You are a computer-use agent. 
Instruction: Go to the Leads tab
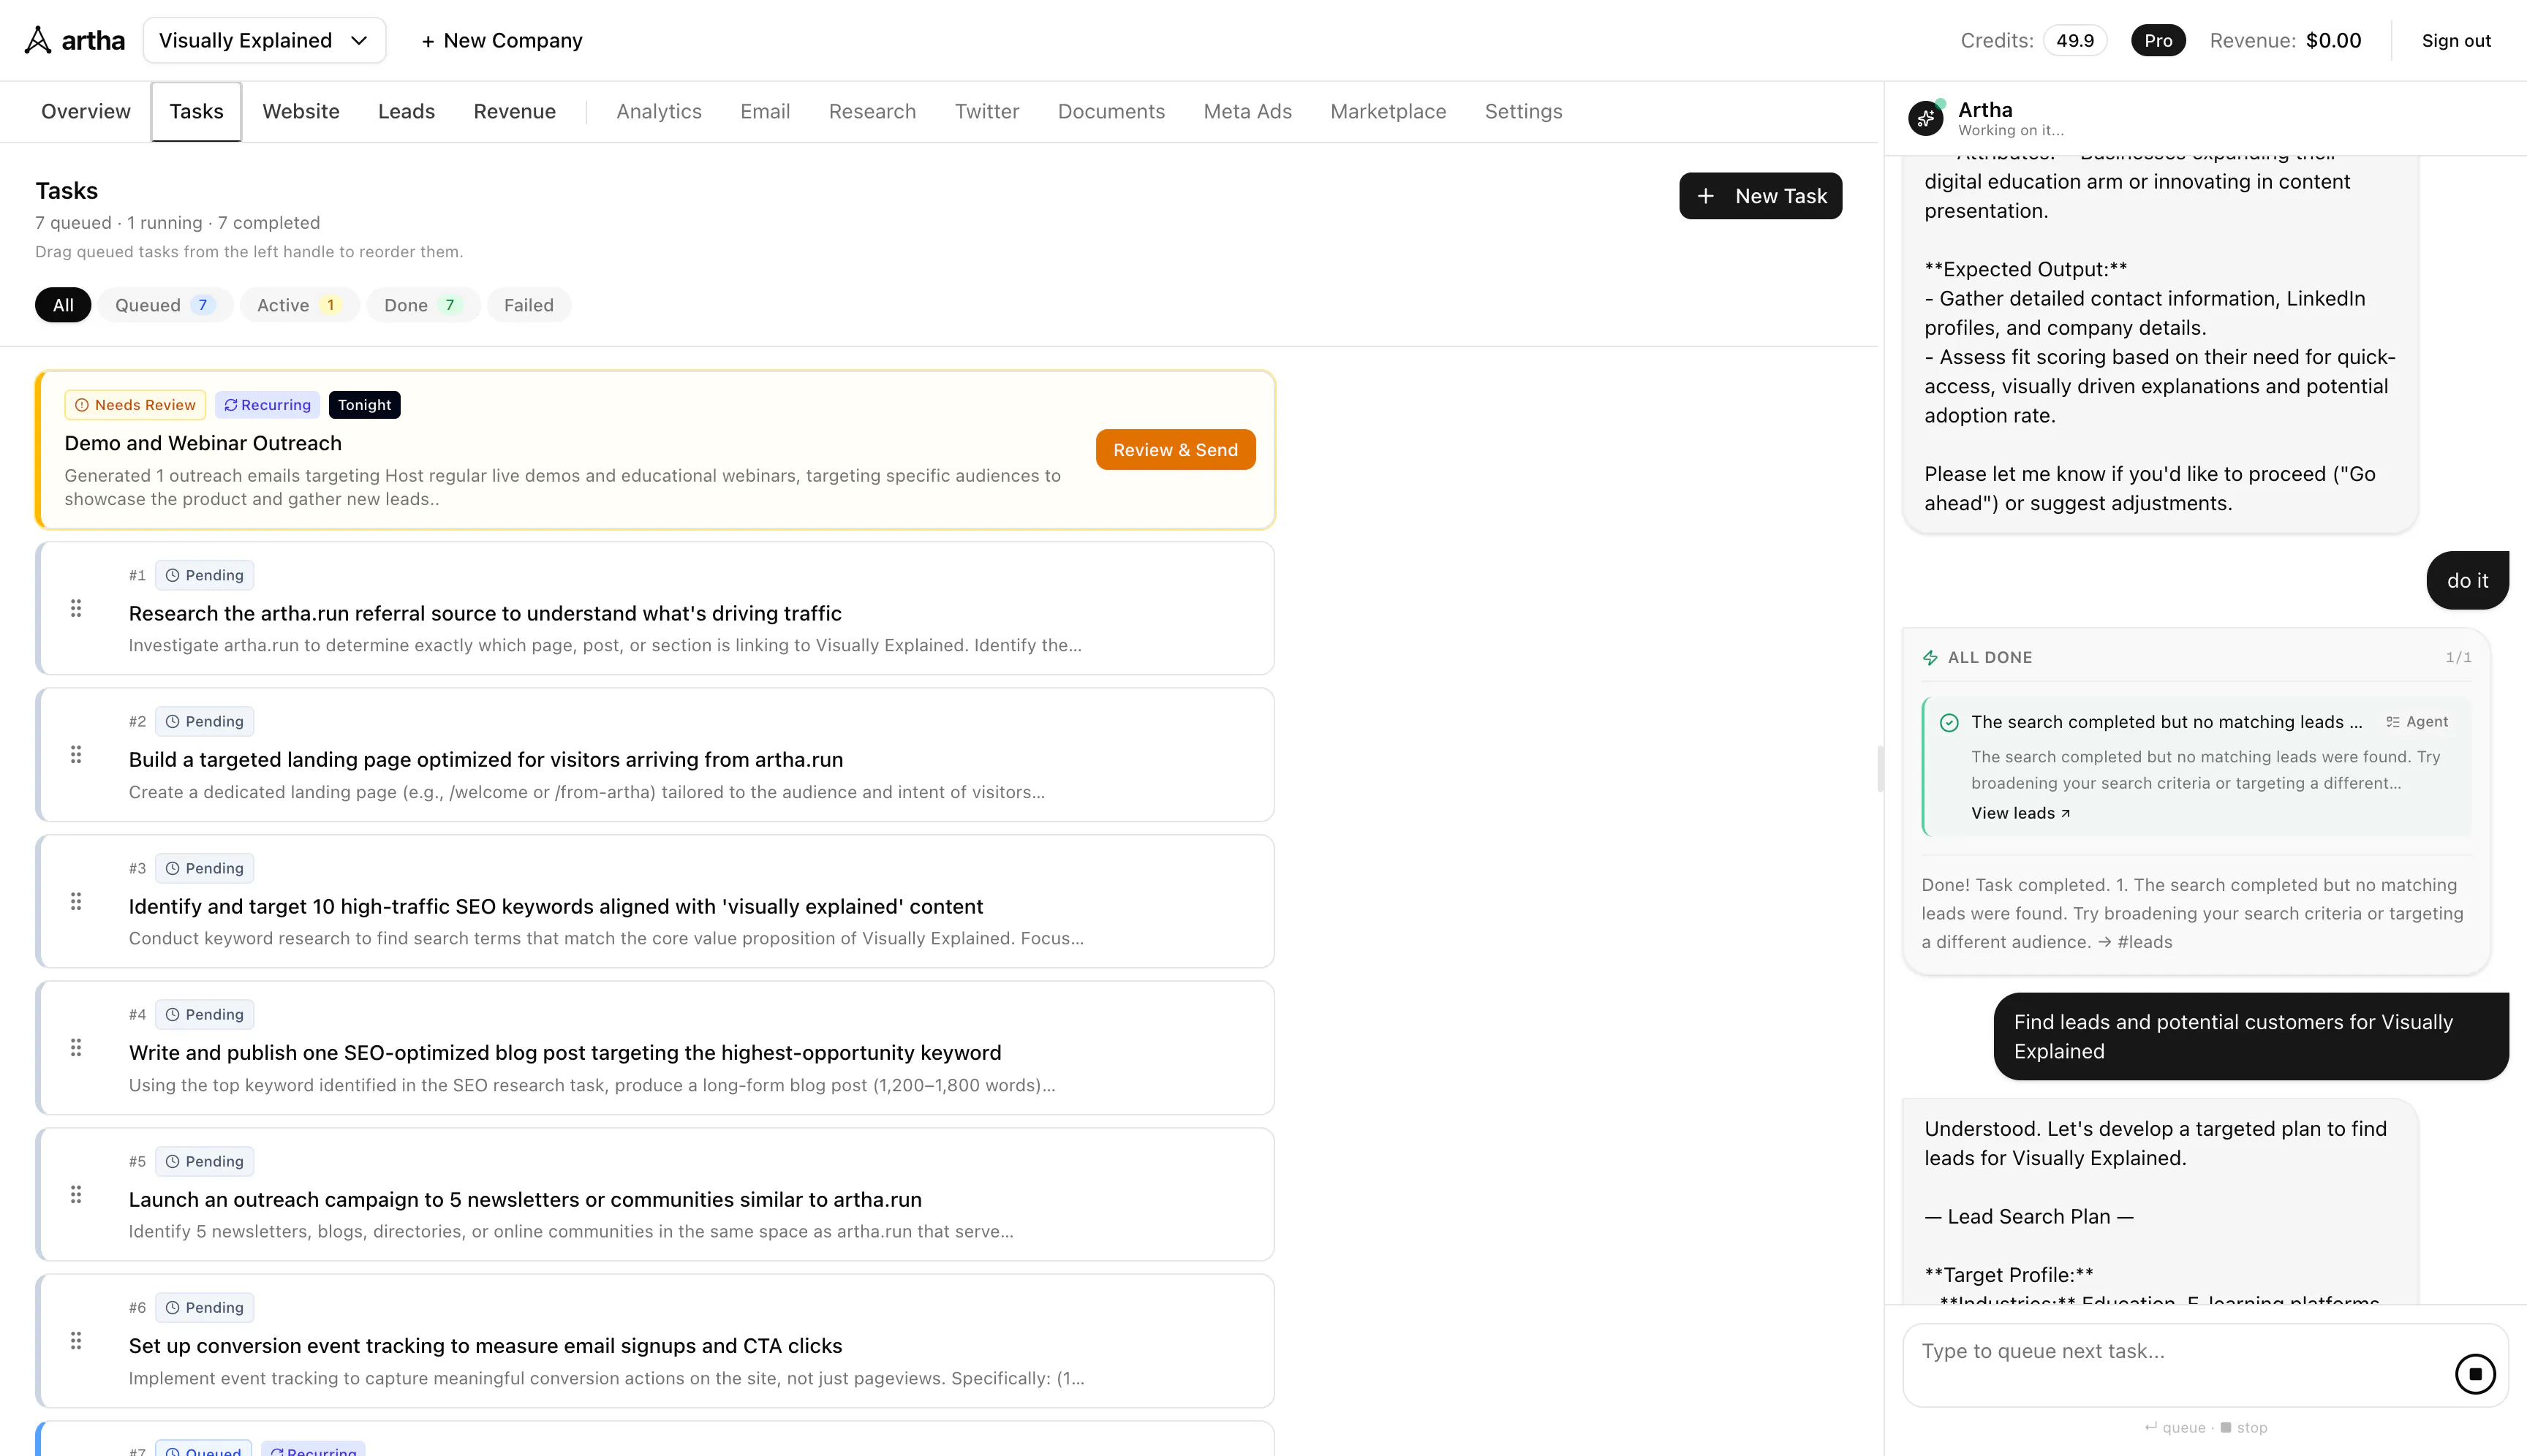coord(406,111)
